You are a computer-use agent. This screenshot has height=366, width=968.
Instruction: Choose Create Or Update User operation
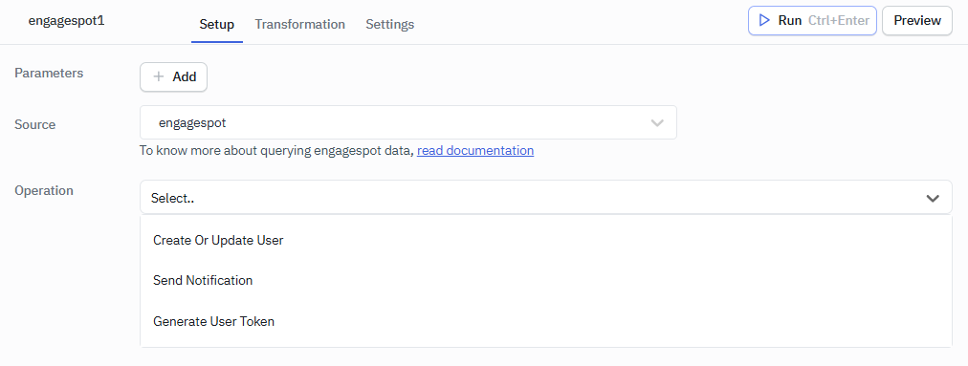point(546,240)
